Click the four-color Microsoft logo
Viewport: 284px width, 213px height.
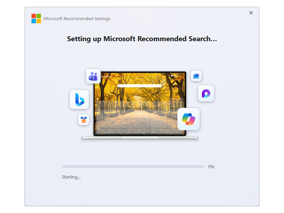[x=36, y=18]
